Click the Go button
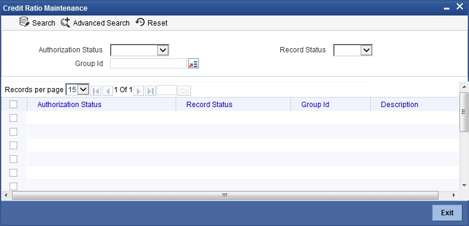The height and width of the screenshot is (226, 469). (x=185, y=91)
